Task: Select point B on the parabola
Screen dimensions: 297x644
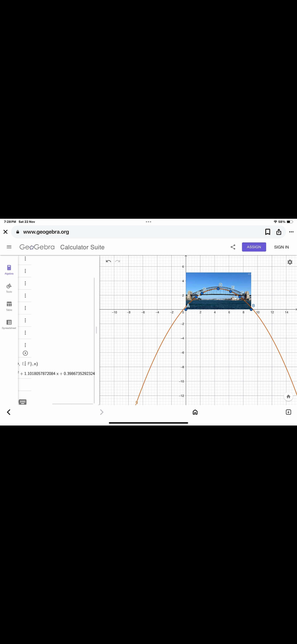Action: (251, 309)
